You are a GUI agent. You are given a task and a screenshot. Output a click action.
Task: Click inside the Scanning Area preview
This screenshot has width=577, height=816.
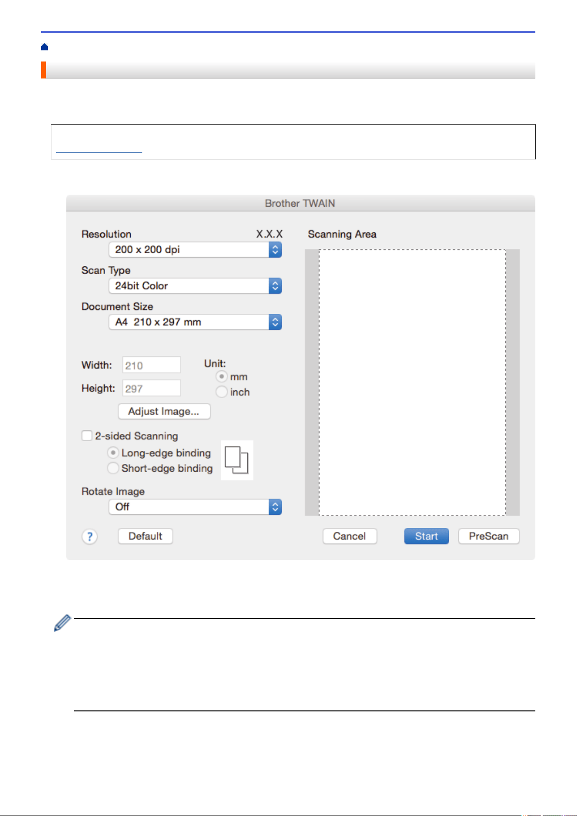(412, 383)
